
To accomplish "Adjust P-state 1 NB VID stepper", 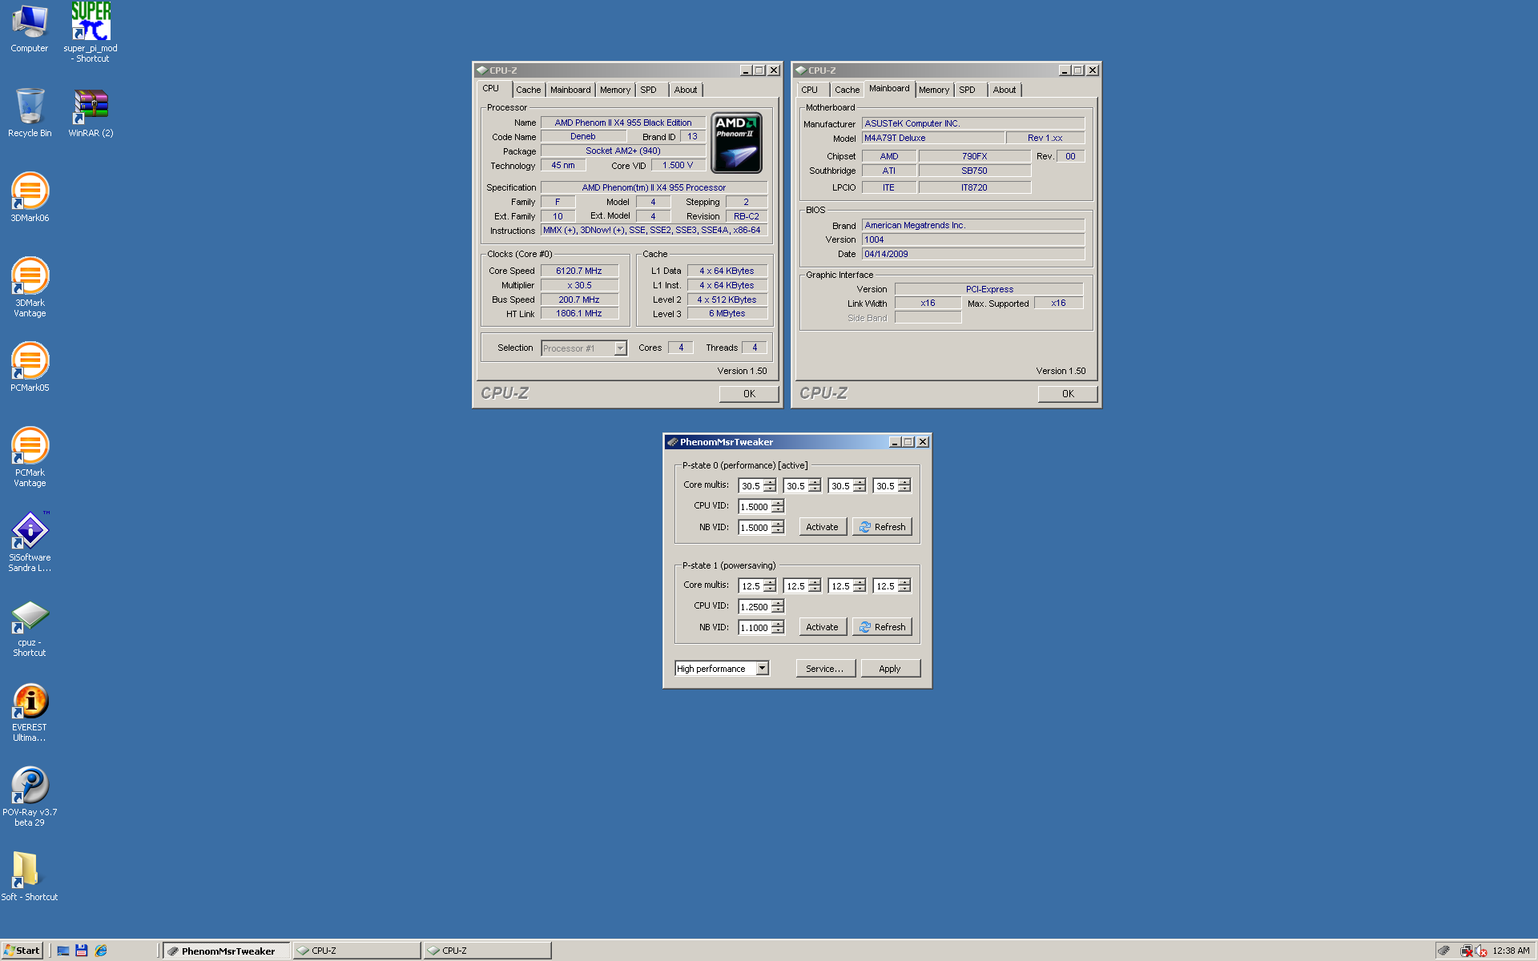I will (x=778, y=627).
